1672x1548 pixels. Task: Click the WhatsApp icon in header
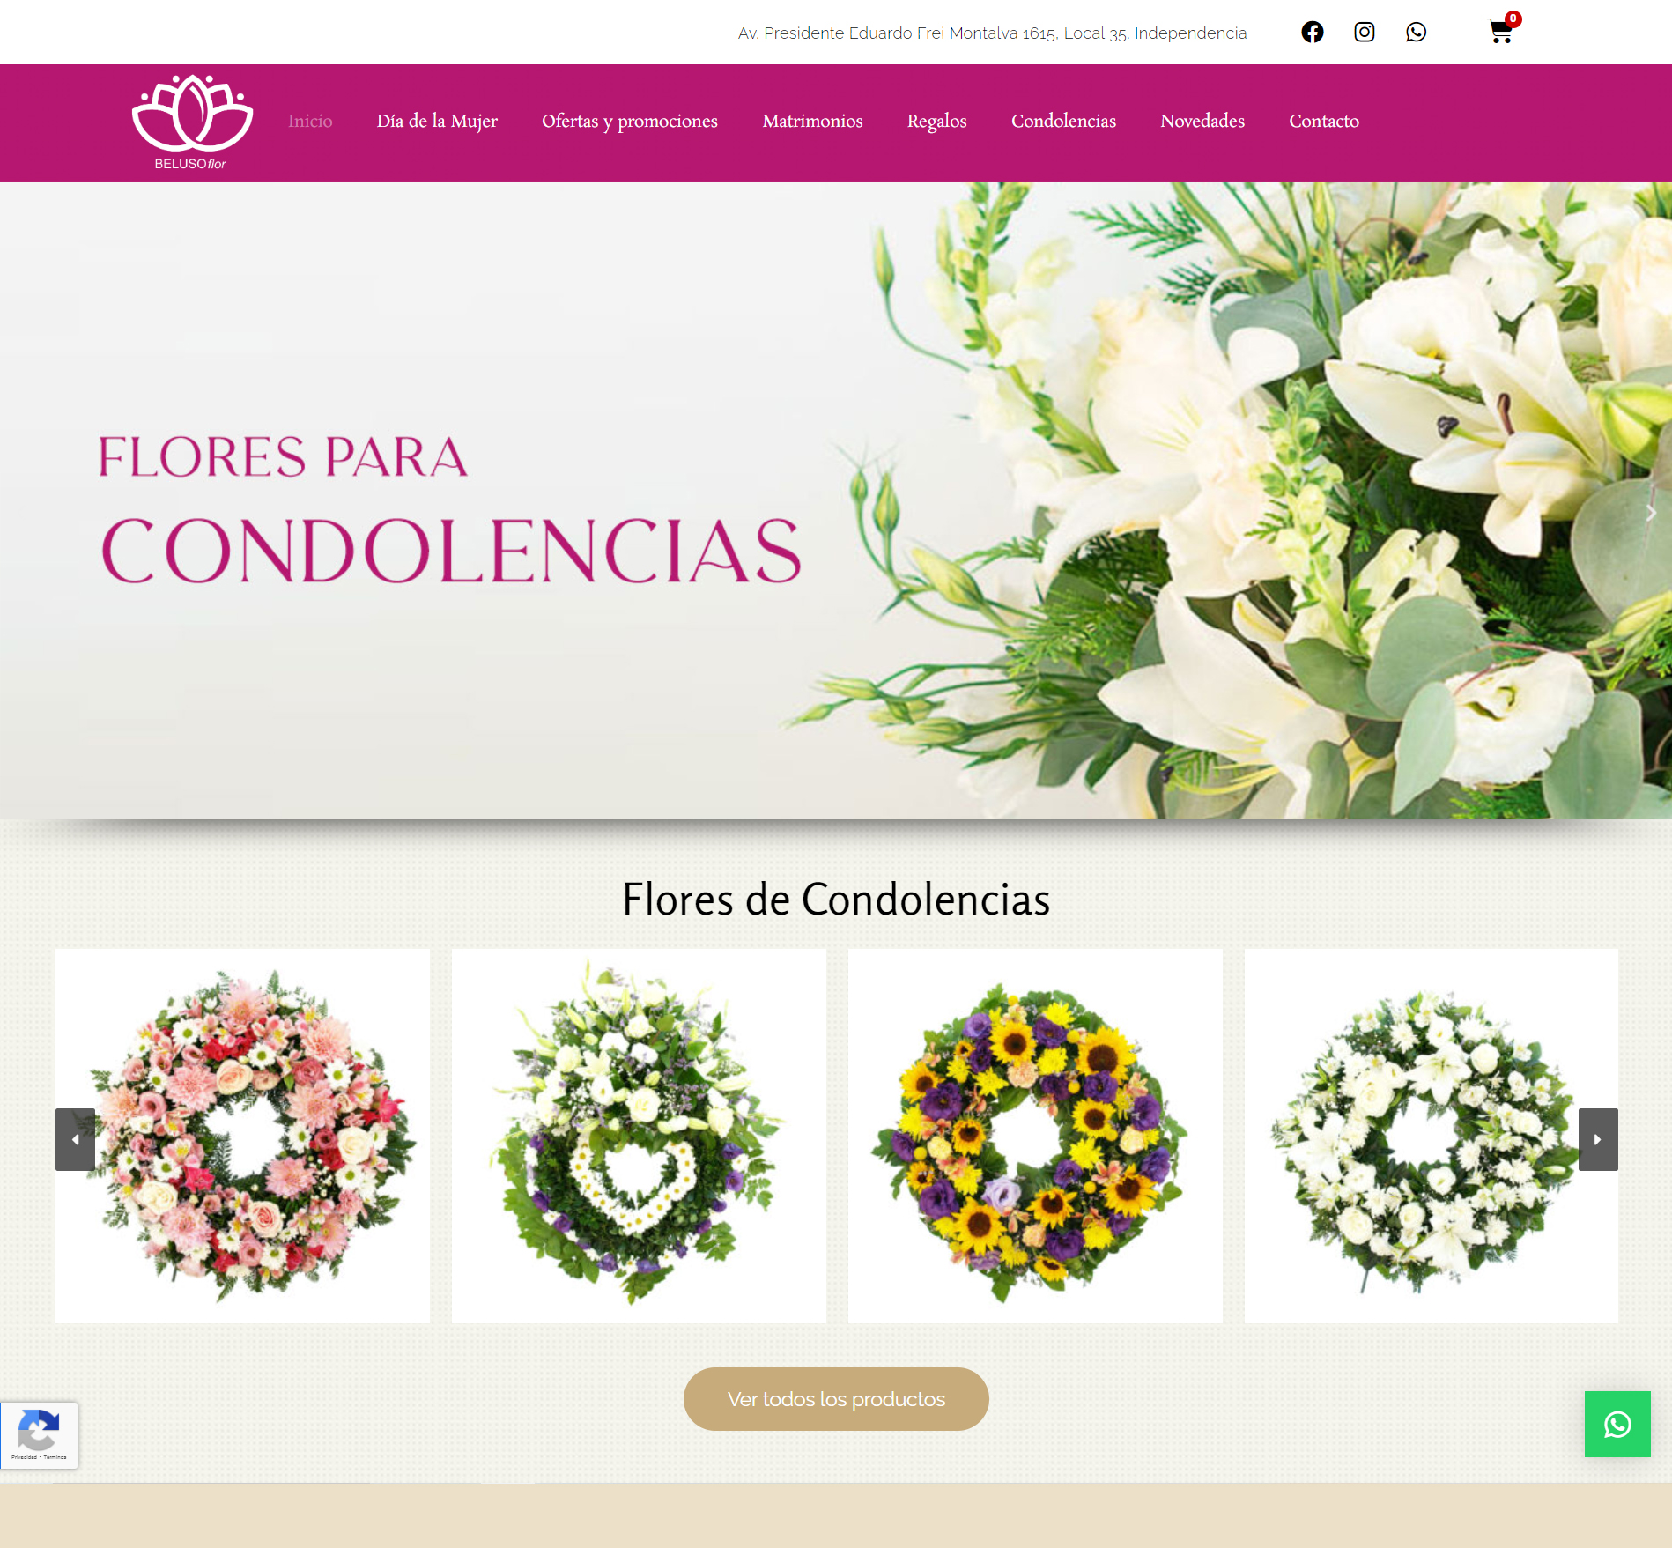coord(1416,33)
